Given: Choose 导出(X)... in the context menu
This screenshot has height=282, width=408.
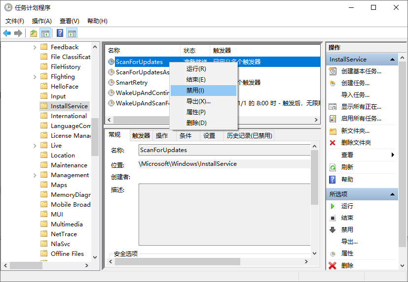Looking at the screenshot, I should pos(203,101).
